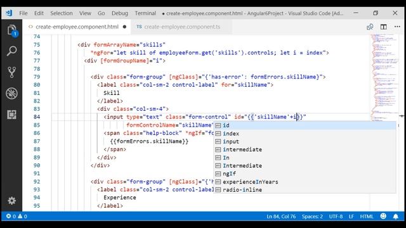Open the Debug view in activity bar
Screen dimensions: 406x228
[11, 93]
